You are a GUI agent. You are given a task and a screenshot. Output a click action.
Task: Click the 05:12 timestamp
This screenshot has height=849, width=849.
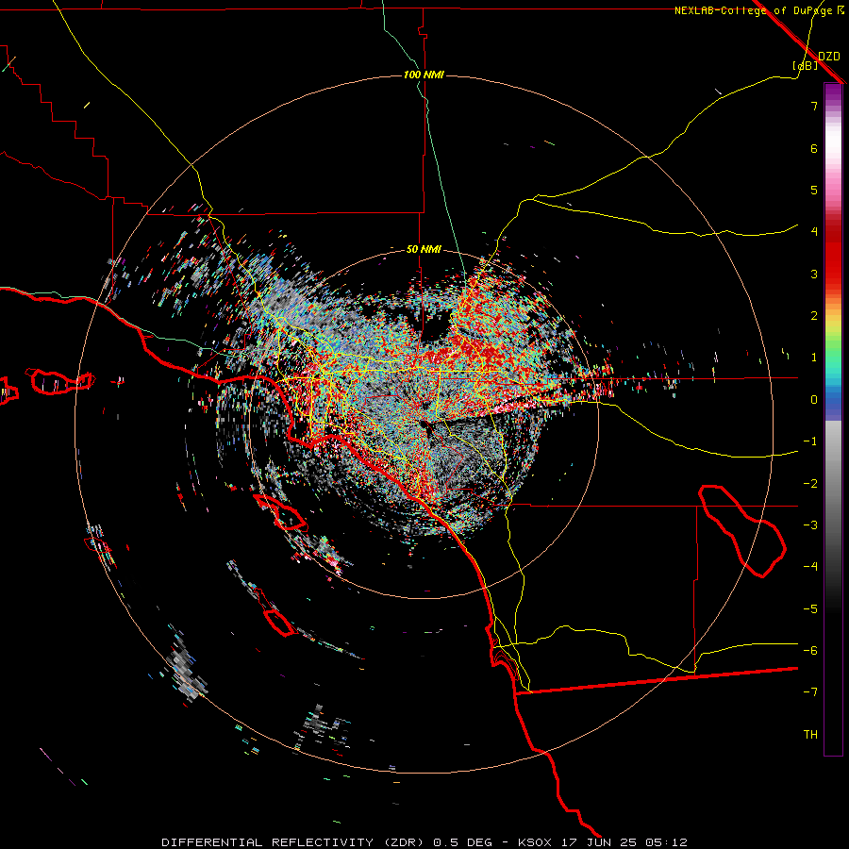[667, 842]
